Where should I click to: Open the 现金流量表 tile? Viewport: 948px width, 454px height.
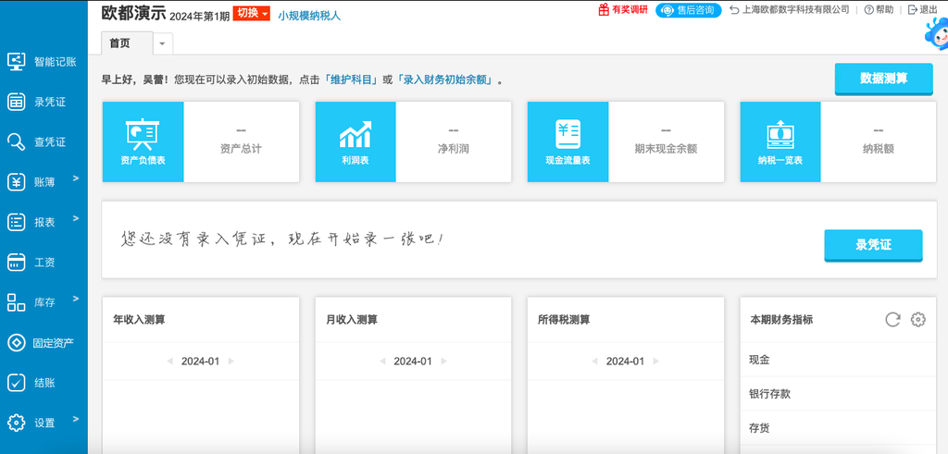pos(568,141)
